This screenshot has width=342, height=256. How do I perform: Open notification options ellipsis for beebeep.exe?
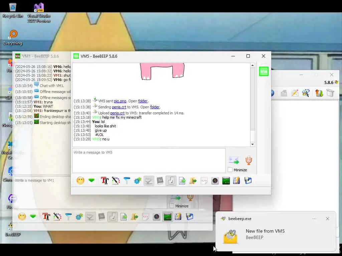[x=314, y=219]
